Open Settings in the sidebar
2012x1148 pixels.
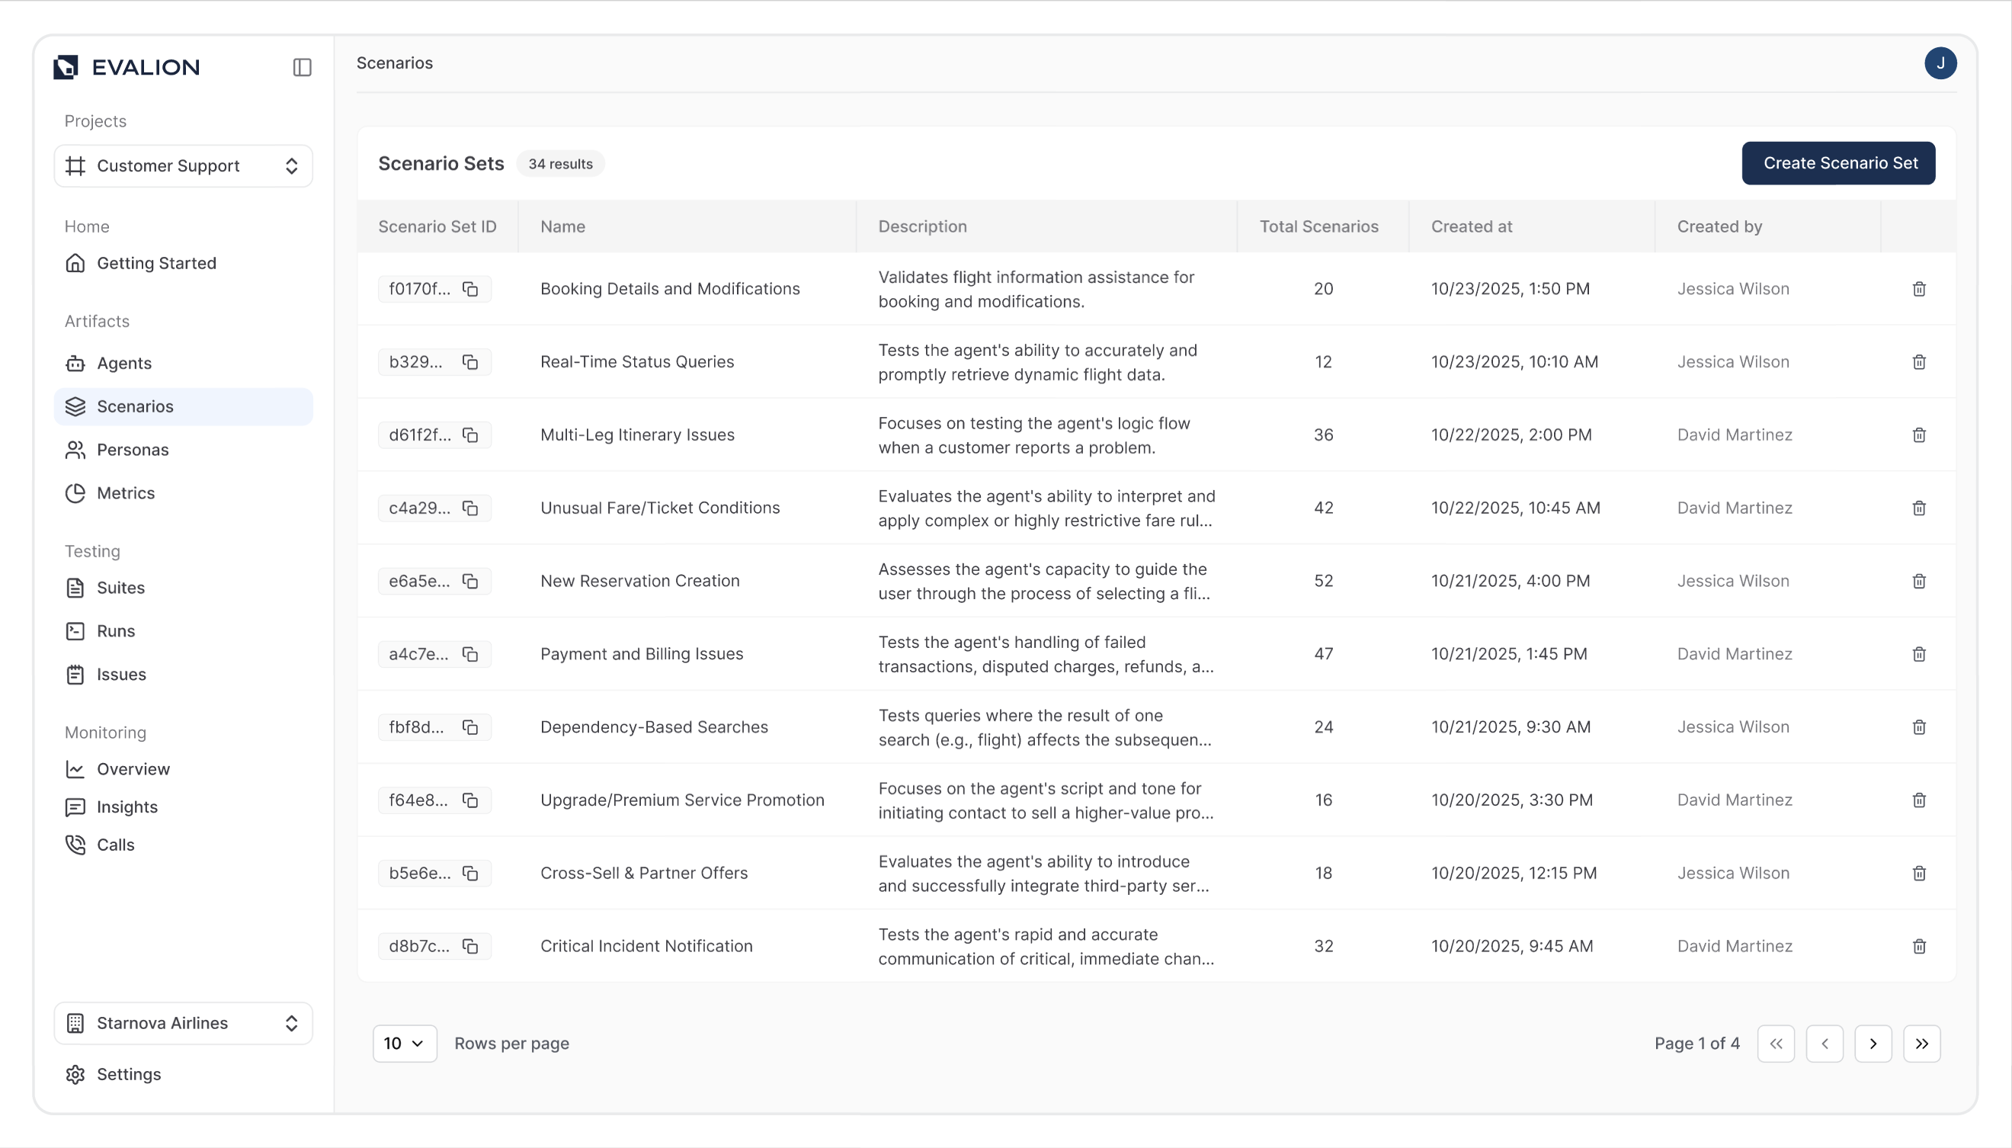point(129,1074)
